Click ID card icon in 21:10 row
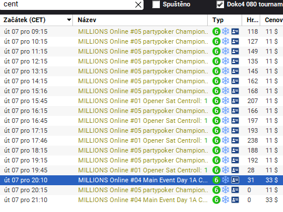The width and height of the screenshot is (283, 212). 235,200
